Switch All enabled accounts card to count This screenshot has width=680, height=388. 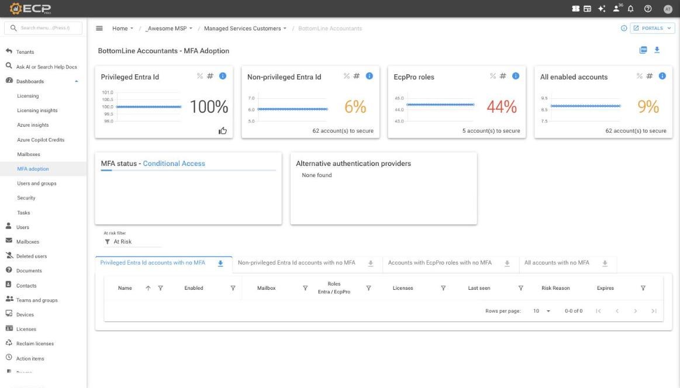[x=650, y=76]
